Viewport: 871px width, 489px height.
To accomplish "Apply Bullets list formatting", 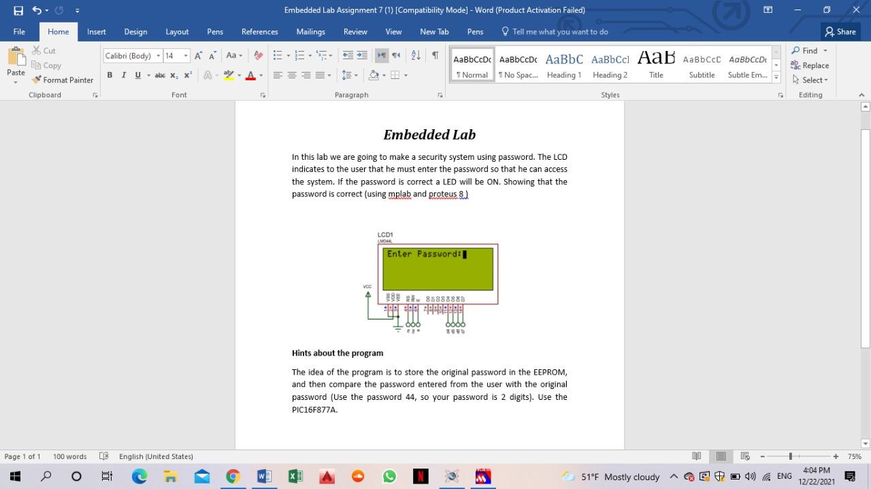I will click(x=278, y=56).
